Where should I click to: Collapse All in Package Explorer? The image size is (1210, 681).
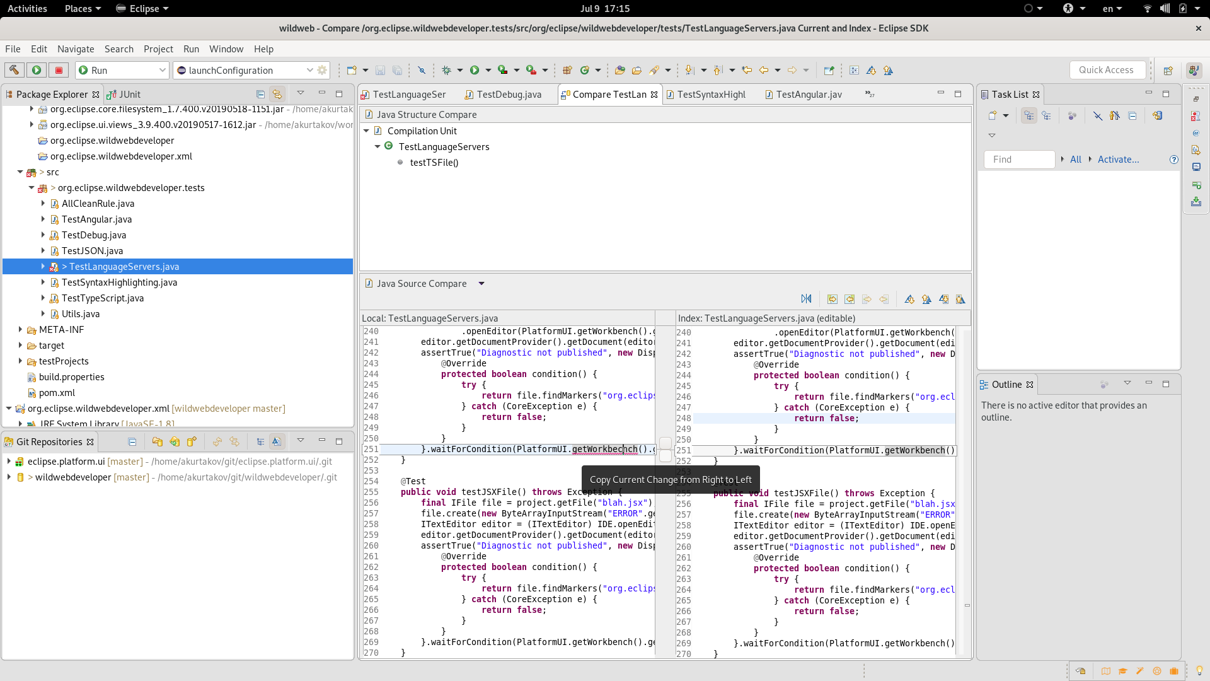point(260,94)
